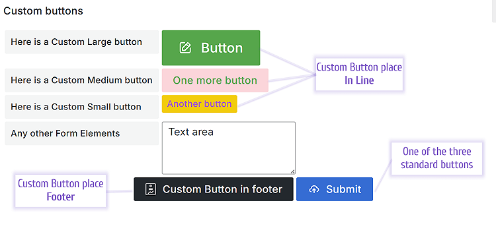Image resolution: width=496 pixels, height=240 pixels.
Task: Click the document icon on footer button
Action: (x=151, y=189)
